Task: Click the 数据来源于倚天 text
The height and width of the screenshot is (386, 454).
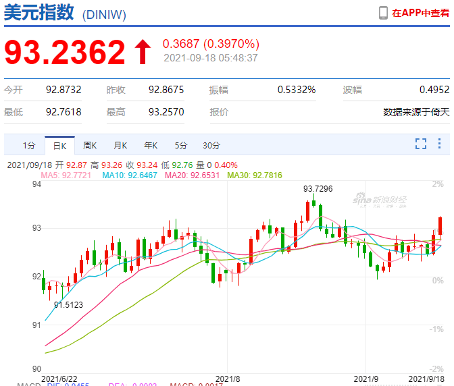Action: (416, 112)
